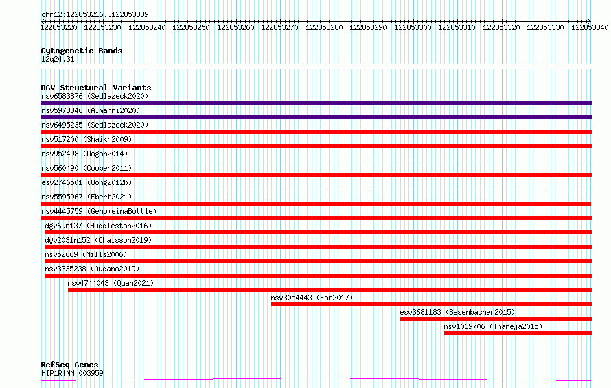Viewport: 611px width, 388px height.
Task: Click ruler position 122853300
Action: click(413, 27)
